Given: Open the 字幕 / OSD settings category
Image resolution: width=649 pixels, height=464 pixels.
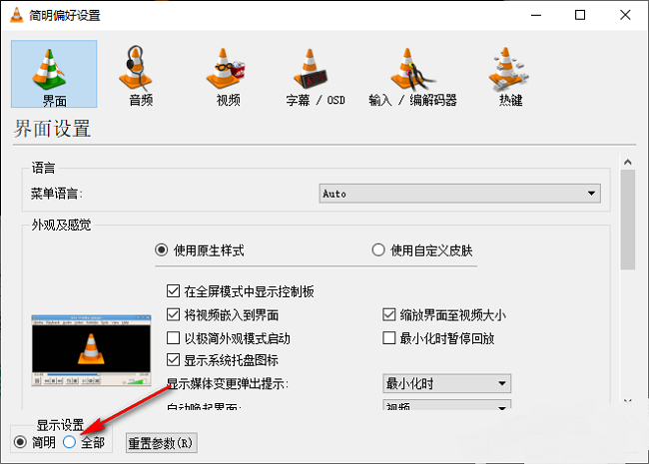Looking at the screenshot, I should click(x=316, y=76).
